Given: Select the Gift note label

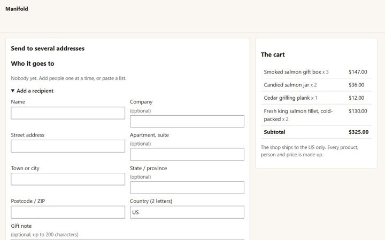Looking at the screenshot, I should click(21, 226).
